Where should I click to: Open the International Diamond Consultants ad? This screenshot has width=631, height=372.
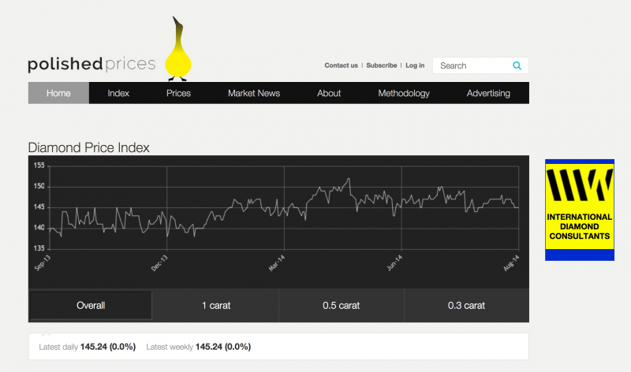coord(579,210)
